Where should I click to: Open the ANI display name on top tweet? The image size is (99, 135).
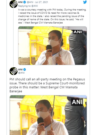20,2
